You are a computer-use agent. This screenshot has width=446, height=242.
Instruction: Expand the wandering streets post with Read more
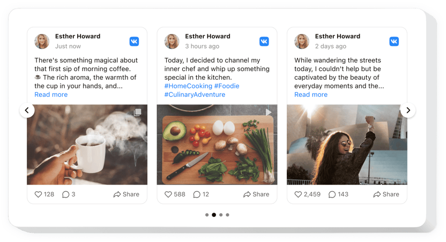coord(311,95)
